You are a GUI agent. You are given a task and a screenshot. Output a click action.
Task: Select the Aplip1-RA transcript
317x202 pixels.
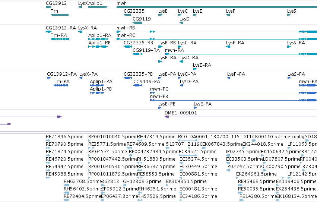[98, 39]
